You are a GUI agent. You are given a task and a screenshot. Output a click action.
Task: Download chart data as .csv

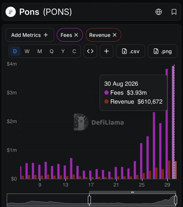[130, 51]
